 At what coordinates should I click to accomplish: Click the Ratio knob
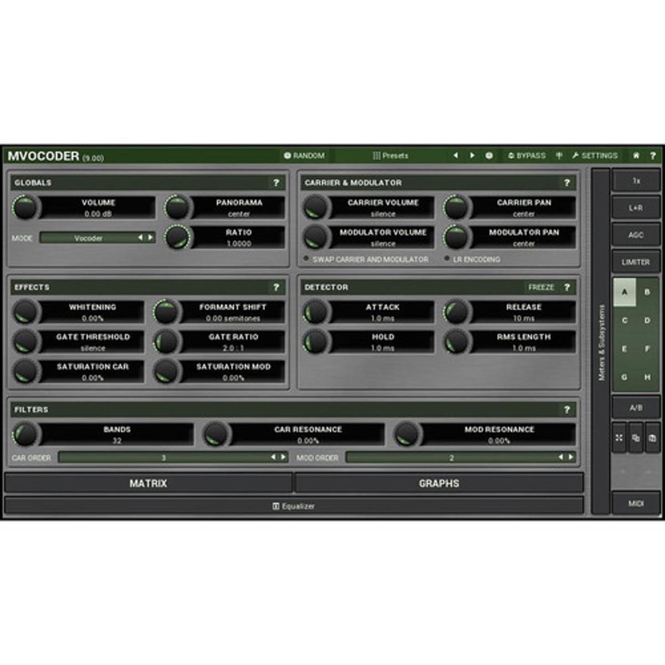pyautogui.click(x=177, y=238)
